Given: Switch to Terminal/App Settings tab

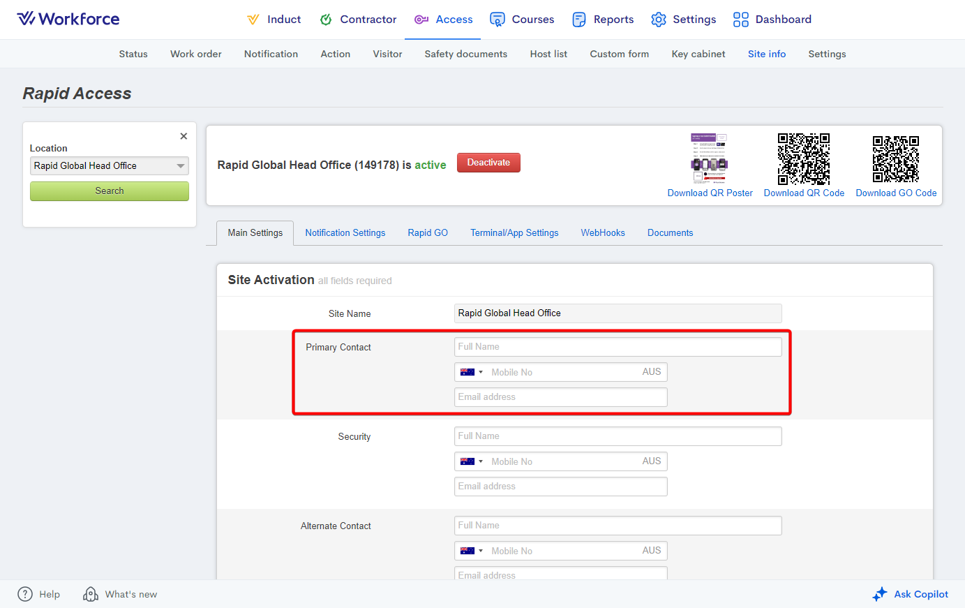Looking at the screenshot, I should click(514, 233).
